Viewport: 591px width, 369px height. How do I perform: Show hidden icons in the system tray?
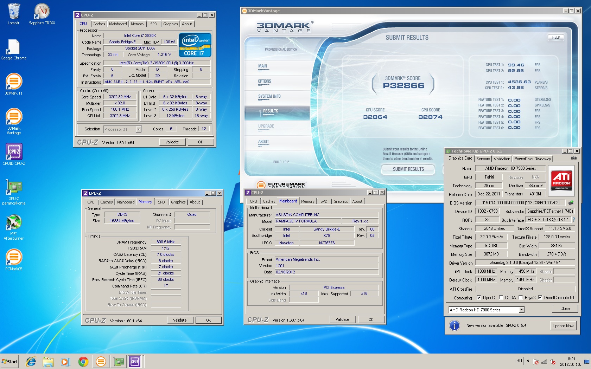coord(528,361)
